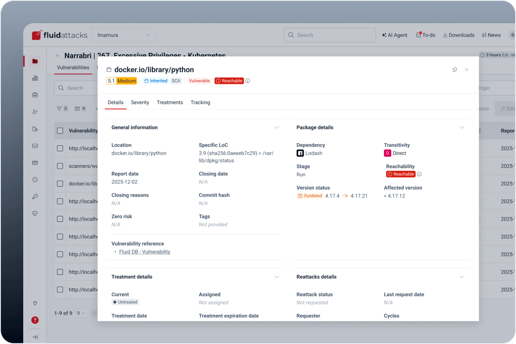Open Downloads in the top bar
The image size is (516, 344).
point(458,35)
